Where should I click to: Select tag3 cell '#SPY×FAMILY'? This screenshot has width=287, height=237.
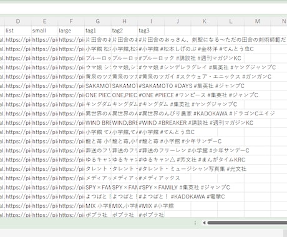click(151, 188)
